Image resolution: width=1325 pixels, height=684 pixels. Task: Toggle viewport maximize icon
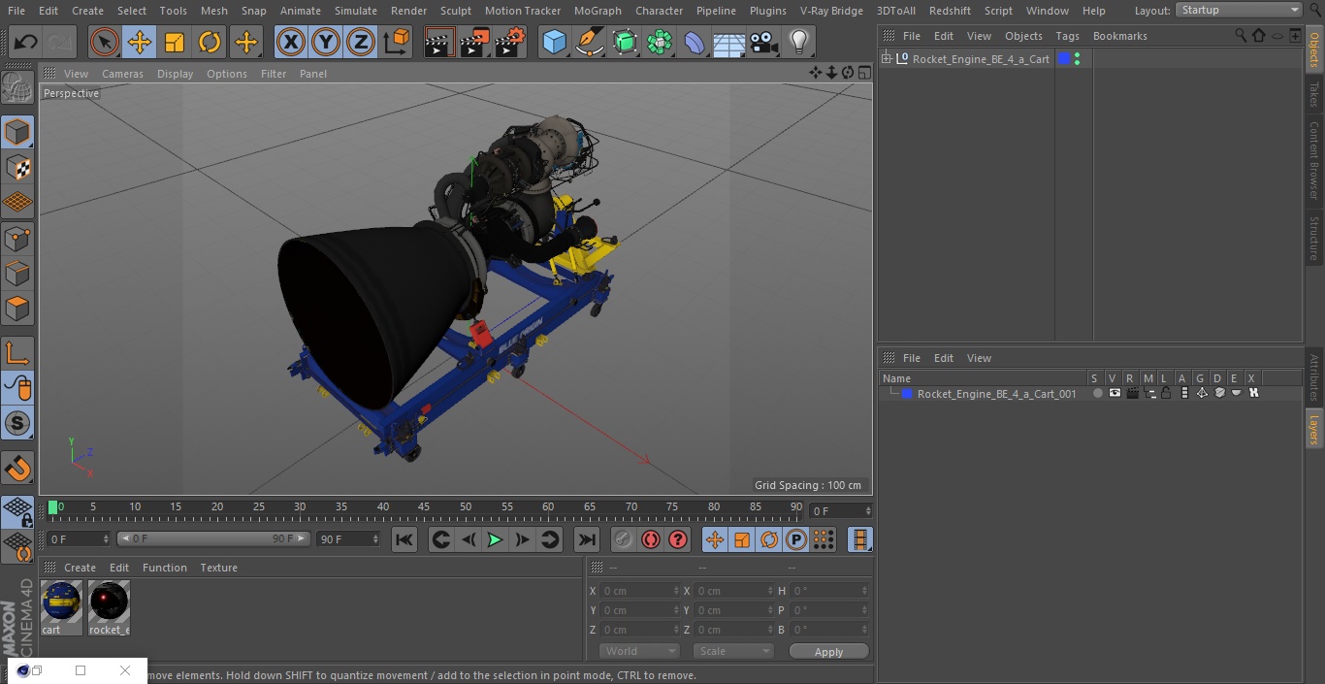tap(863, 73)
